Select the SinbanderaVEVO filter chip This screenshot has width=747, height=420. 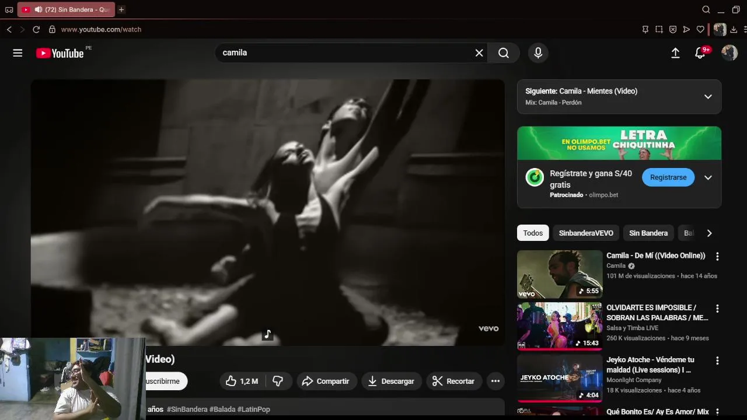pos(586,233)
